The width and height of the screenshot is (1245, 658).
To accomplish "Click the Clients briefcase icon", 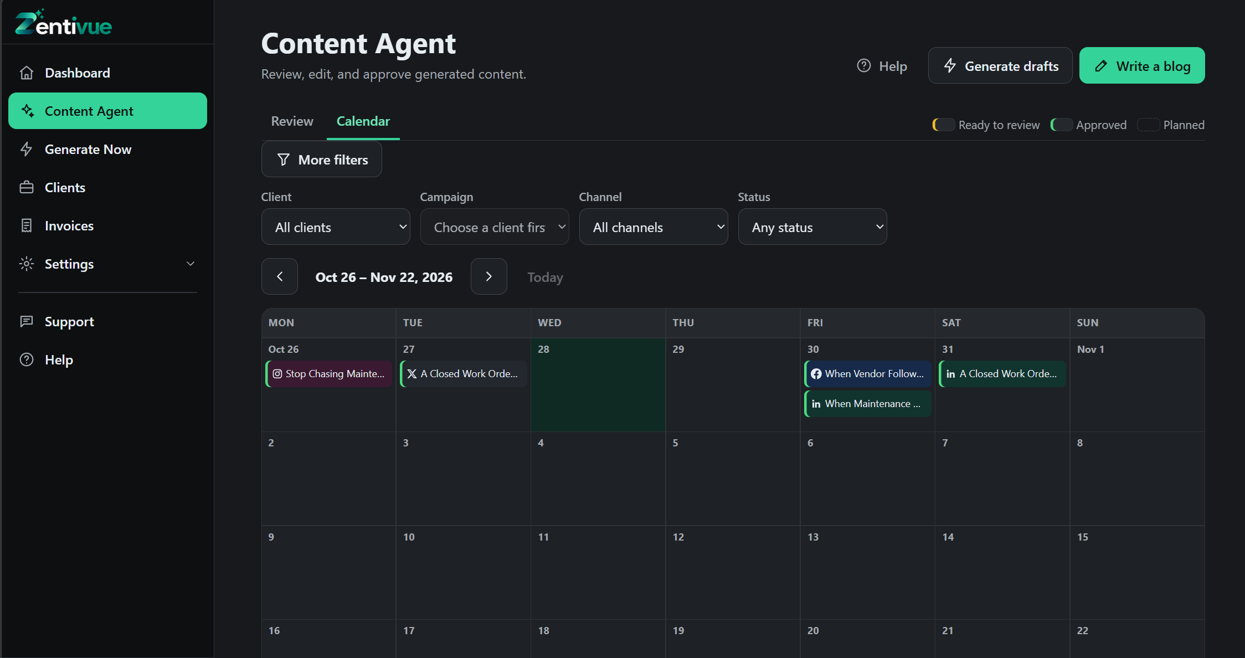I will [27, 187].
